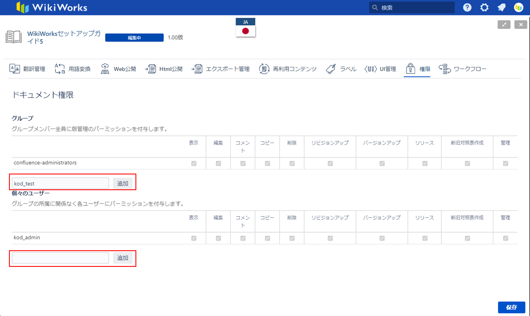The image size is (530, 316).
Task: Toggle リリース checkbox for kod_admin
Action: (x=425, y=238)
